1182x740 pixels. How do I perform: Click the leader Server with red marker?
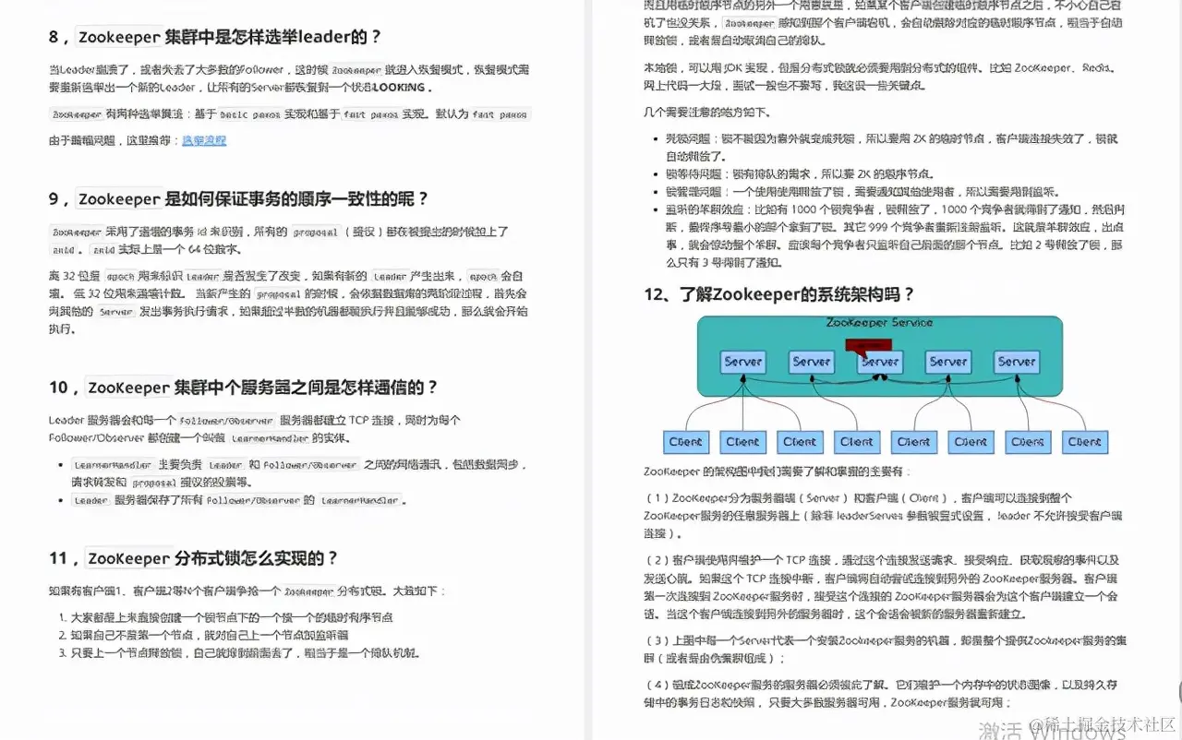tap(880, 362)
